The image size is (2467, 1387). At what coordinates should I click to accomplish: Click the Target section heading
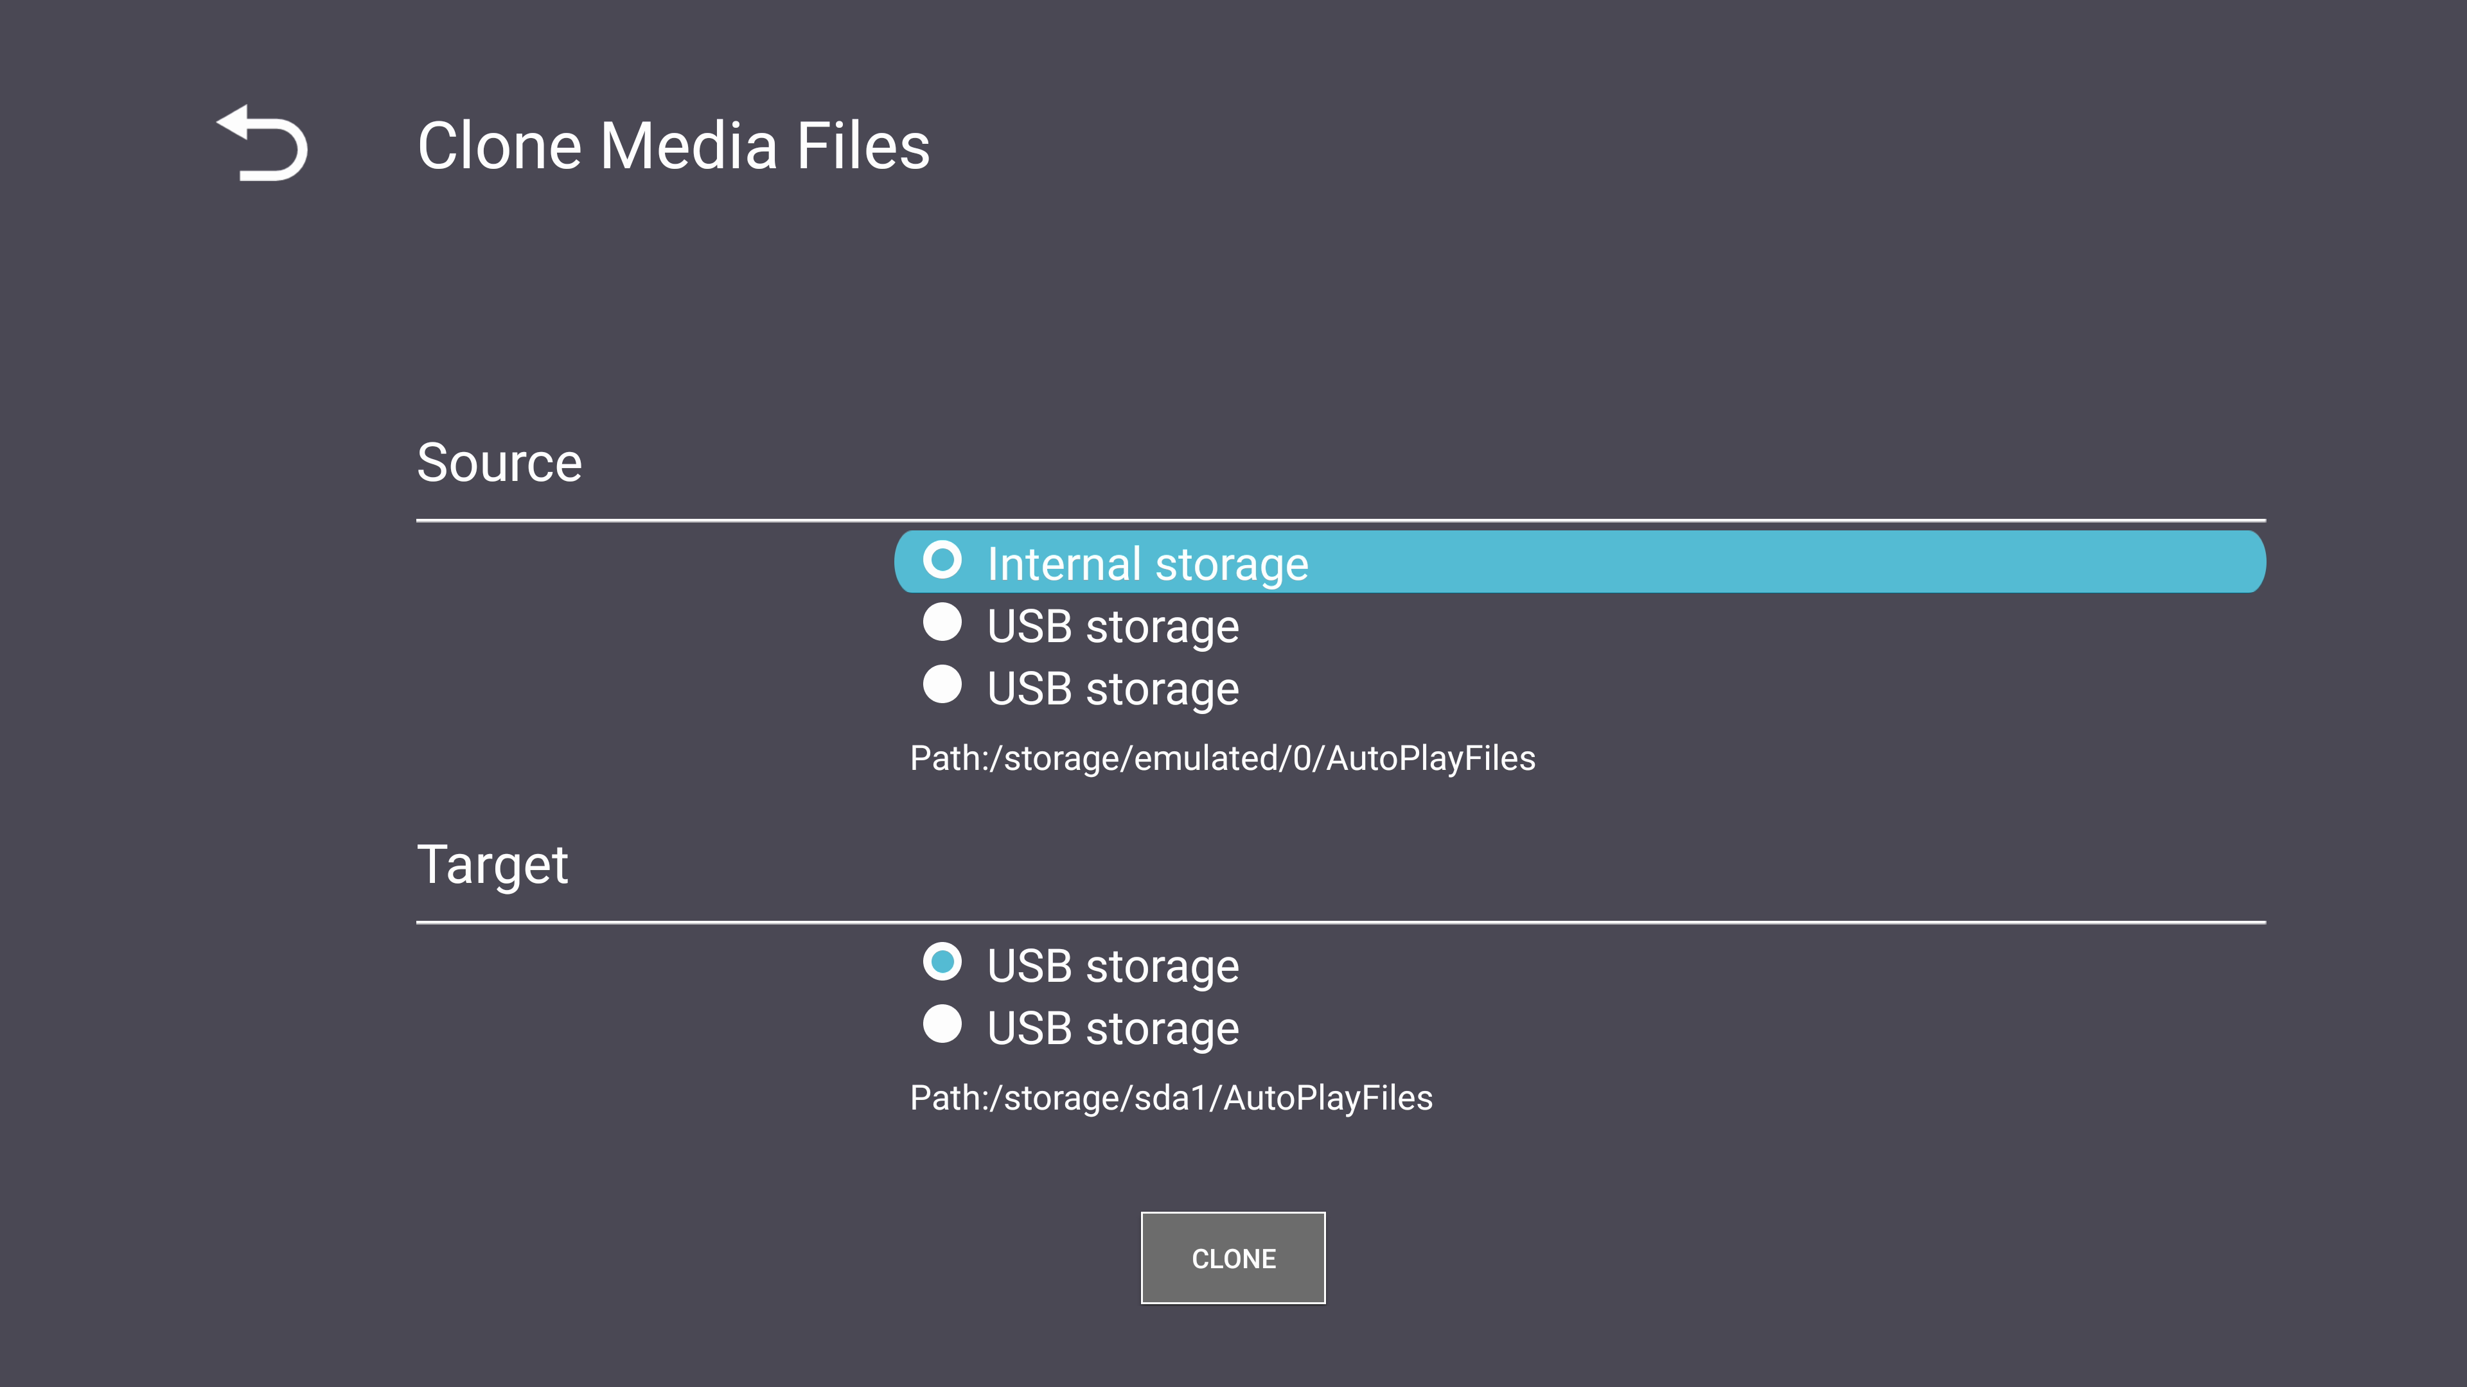tap(492, 866)
